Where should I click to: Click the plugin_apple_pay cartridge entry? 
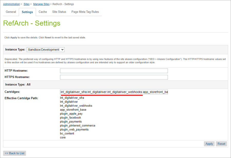71,114
